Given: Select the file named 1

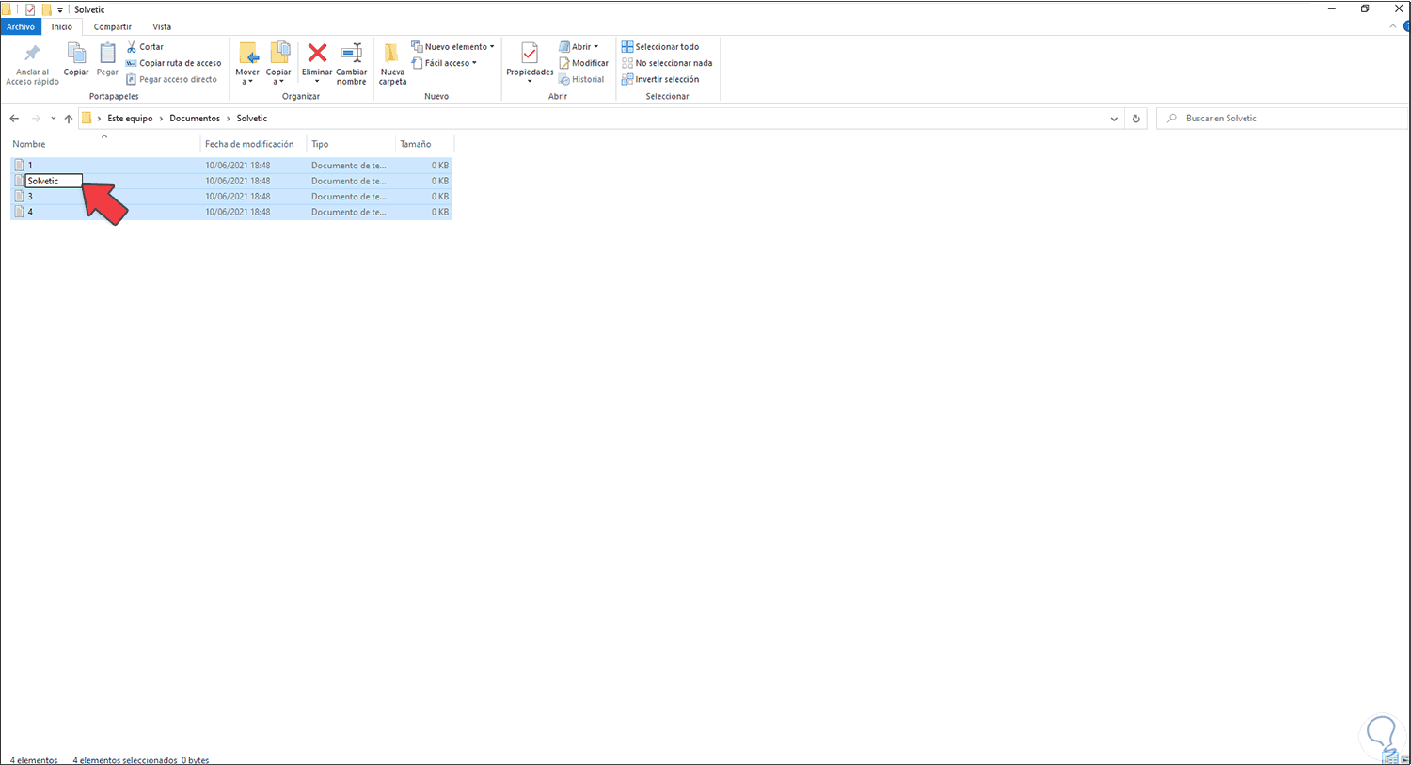Looking at the screenshot, I should [30, 166].
